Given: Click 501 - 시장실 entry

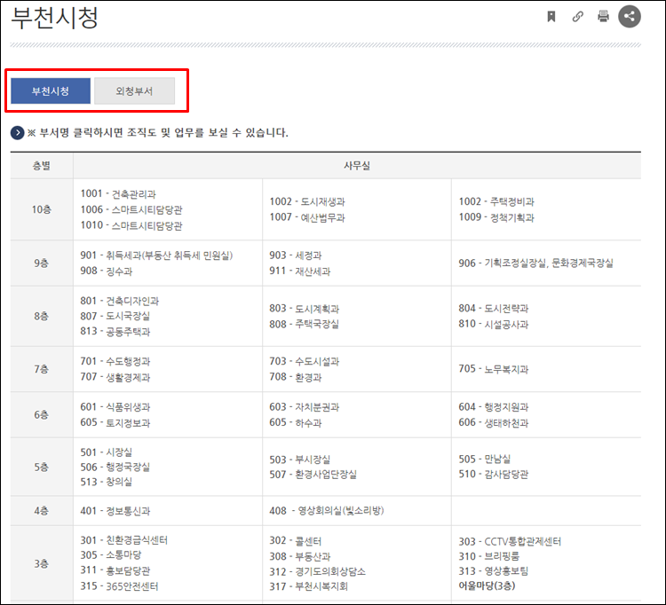Looking at the screenshot, I should pyautogui.click(x=107, y=452).
